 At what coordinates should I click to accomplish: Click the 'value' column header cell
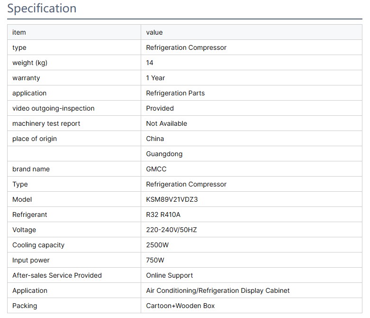pyautogui.click(x=154, y=32)
